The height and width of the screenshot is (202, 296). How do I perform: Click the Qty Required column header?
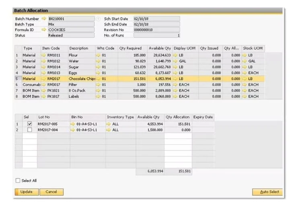(x=133, y=48)
